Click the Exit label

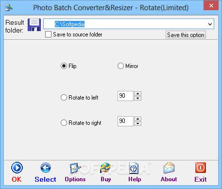click(201, 179)
